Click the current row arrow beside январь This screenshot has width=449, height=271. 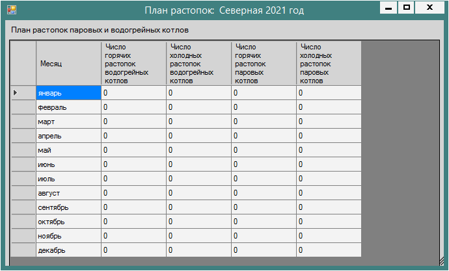point(16,93)
